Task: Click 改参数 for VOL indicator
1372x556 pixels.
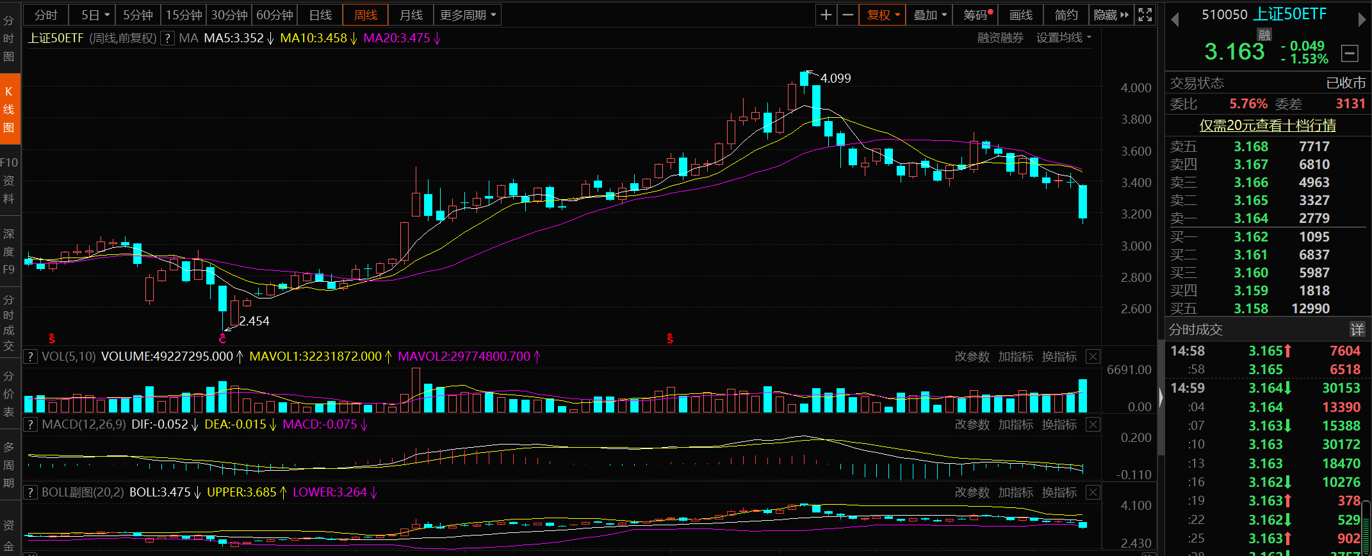Action: coord(972,356)
